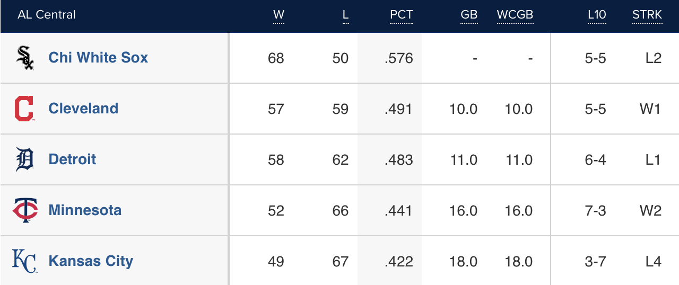Viewport: 679px width, 285px height.
Task: Click the Kansas City Royals logo icon
Action: pos(25,261)
